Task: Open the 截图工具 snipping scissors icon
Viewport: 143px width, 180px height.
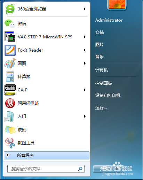Action: (10, 143)
